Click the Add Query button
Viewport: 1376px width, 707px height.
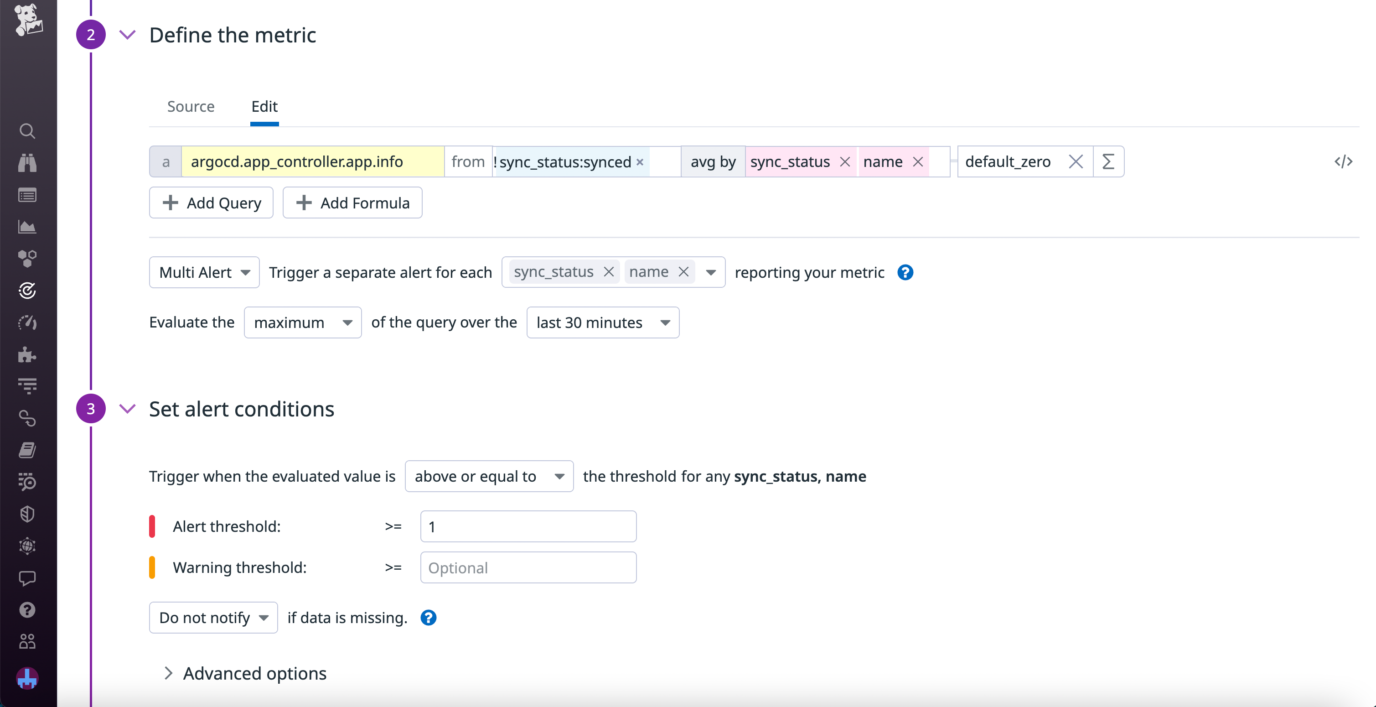coord(211,203)
